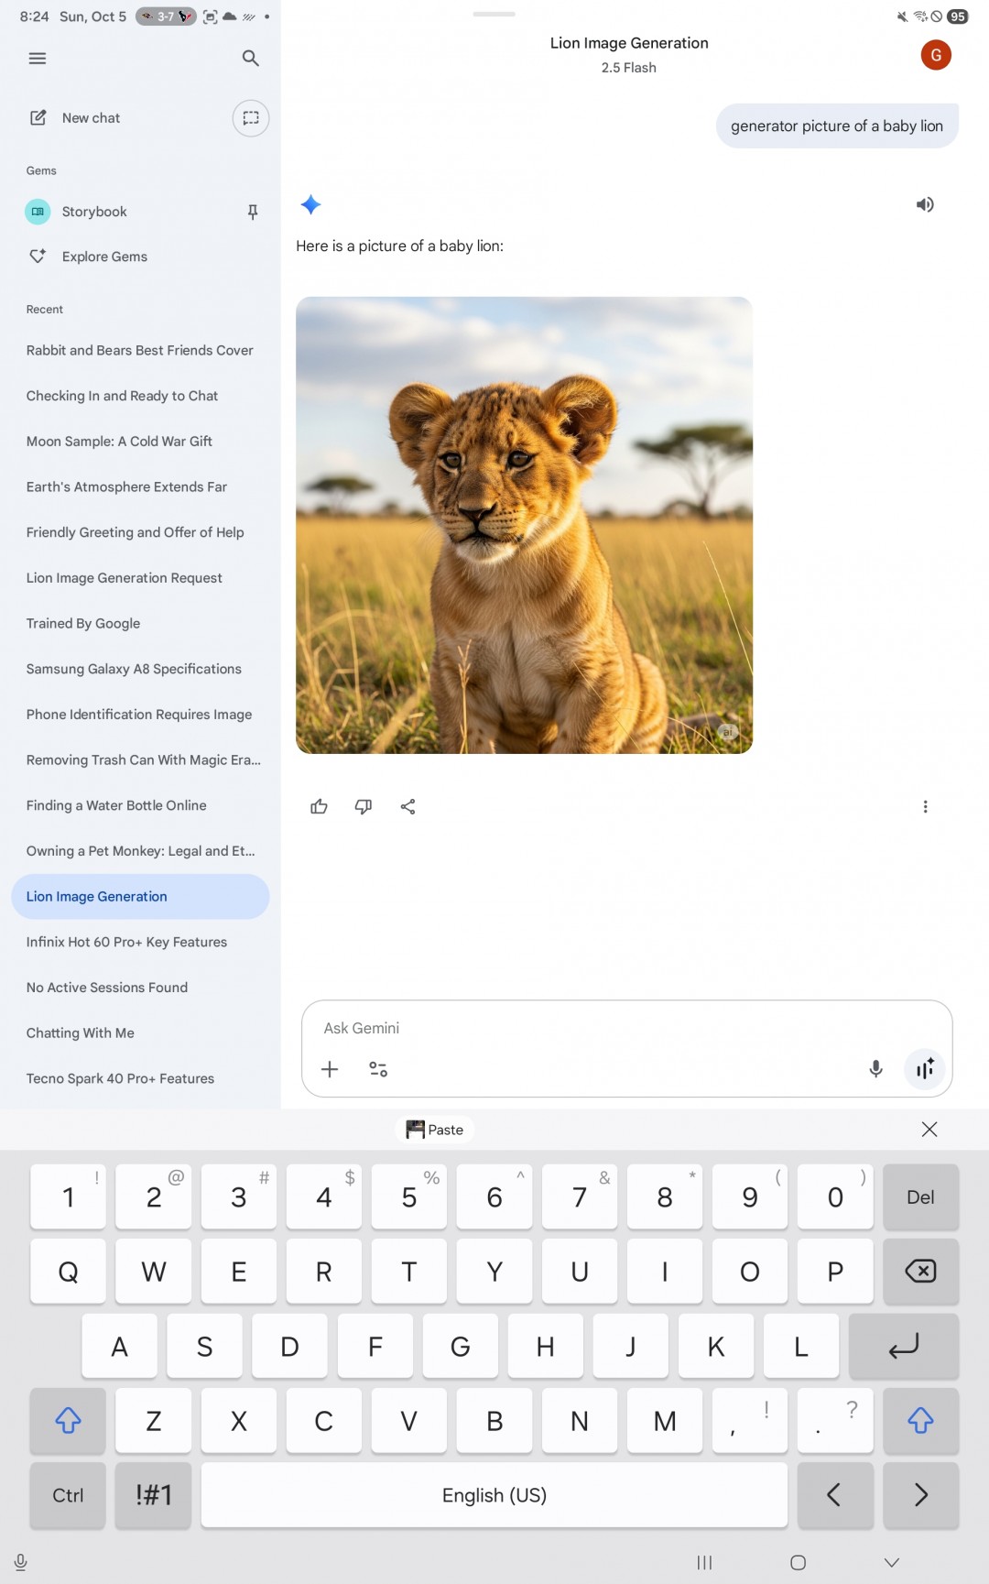Start a New chat

pyautogui.click(x=91, y=118)
